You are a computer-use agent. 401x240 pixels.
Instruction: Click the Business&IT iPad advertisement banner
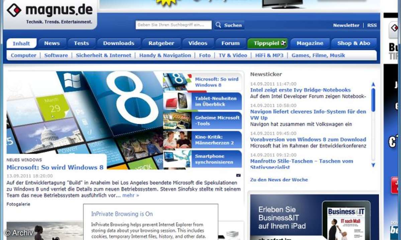(x=314, y=217)
